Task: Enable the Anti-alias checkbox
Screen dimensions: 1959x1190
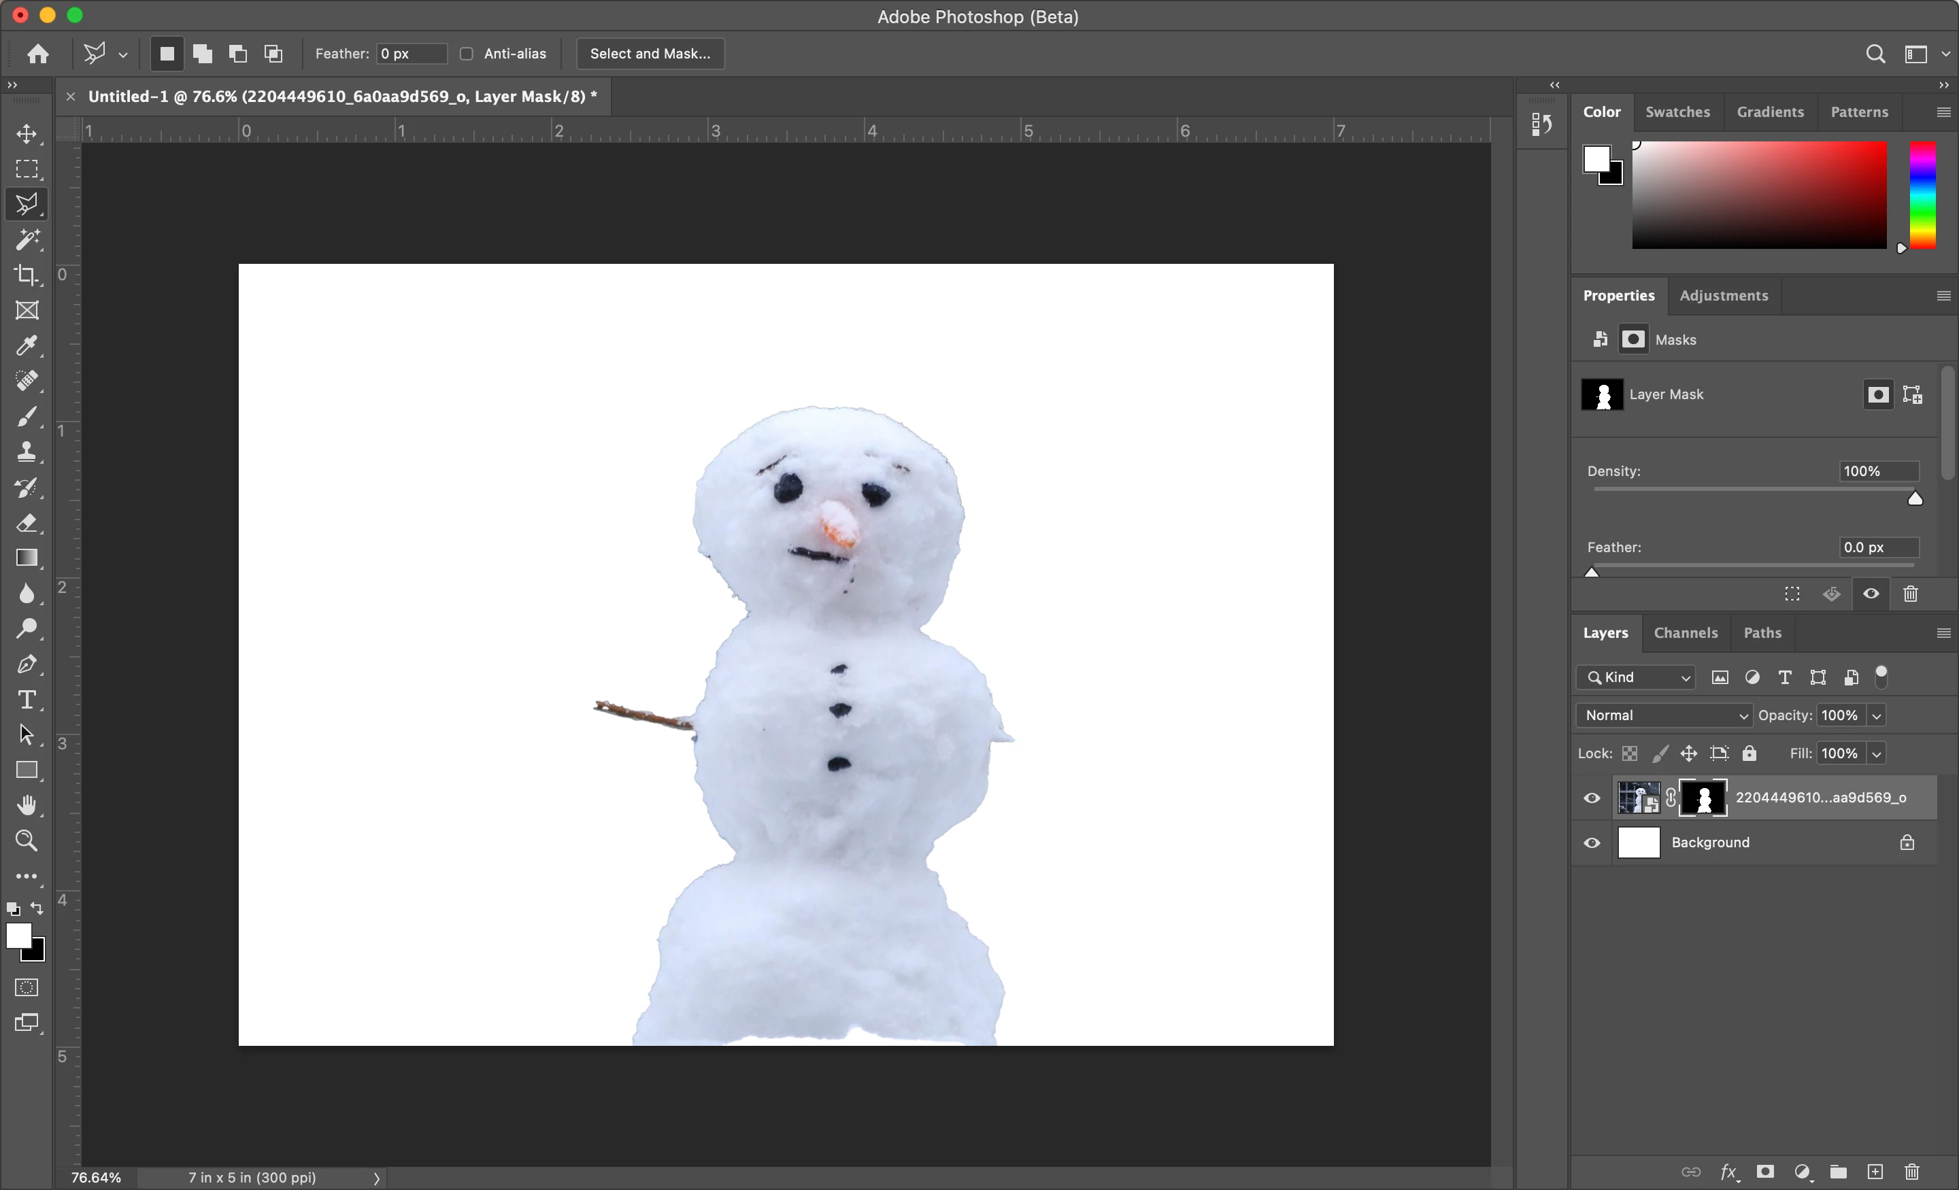Action: click(467, 53)
